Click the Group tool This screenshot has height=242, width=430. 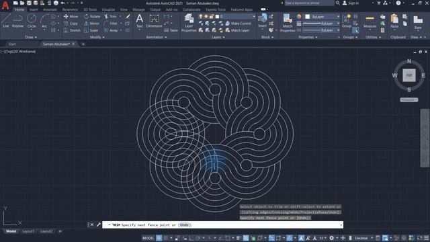click(347, 21)
